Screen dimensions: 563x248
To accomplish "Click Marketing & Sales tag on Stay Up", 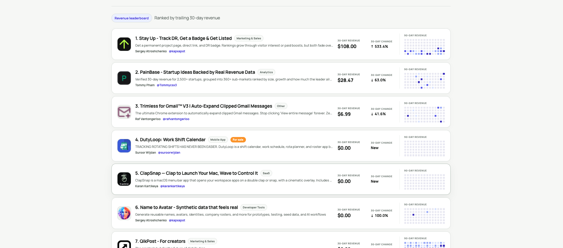I will click(x=249, y=38).
